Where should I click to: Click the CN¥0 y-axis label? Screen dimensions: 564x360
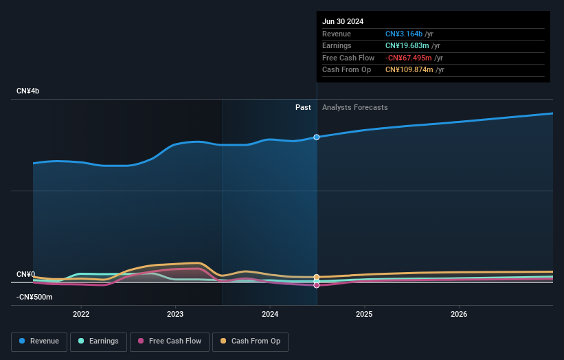(x=26, y=274)
